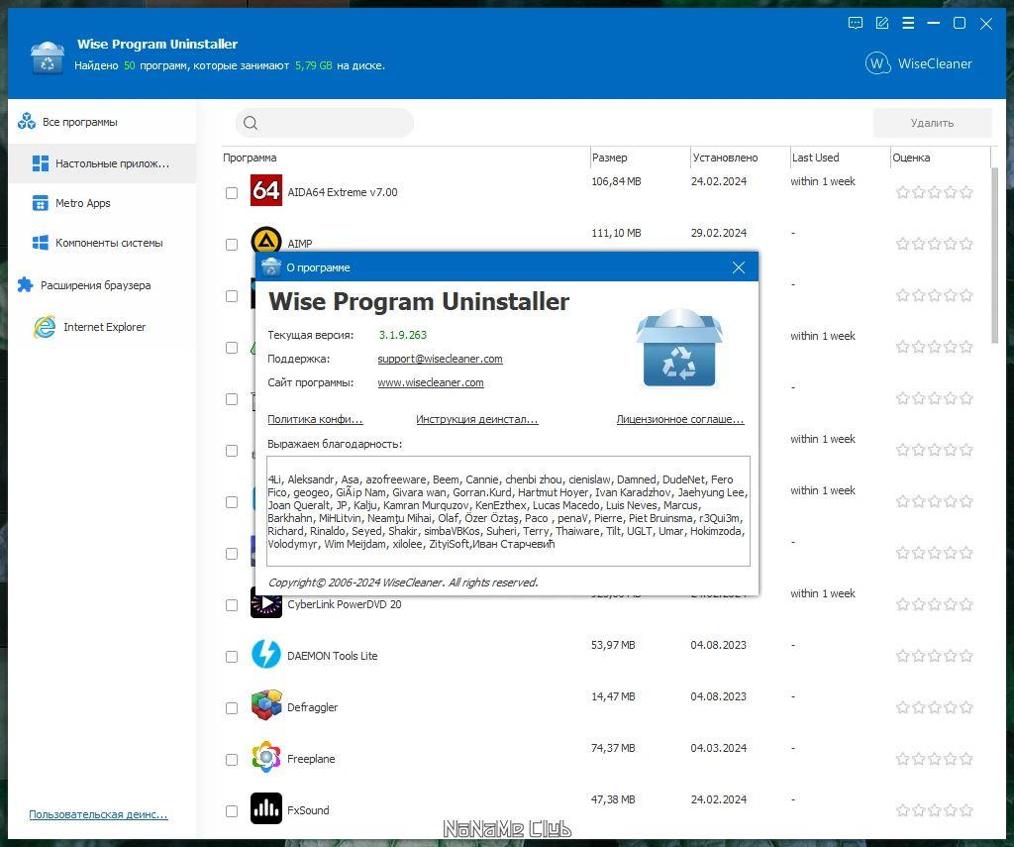Image resolution: width=1014 pixels, height=847 pixels.
Task: Click the AIDA64 Extreme program icon
Action: tap(265, 190)
